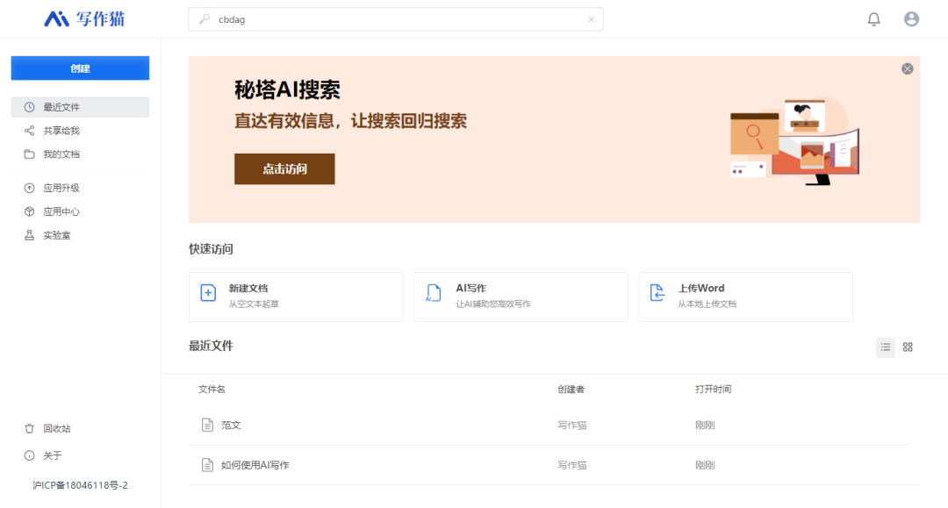Click the 文件名 column header
This screenshot has height=508, width=948.
pos(212,390)
